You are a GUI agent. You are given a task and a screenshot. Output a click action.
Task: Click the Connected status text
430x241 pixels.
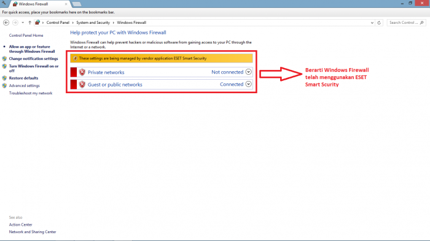click(x=232, y=85)
